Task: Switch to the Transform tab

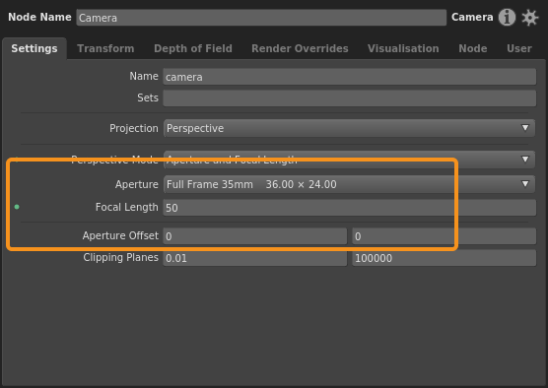Action: pyautogui.click(x=105, y=48)
